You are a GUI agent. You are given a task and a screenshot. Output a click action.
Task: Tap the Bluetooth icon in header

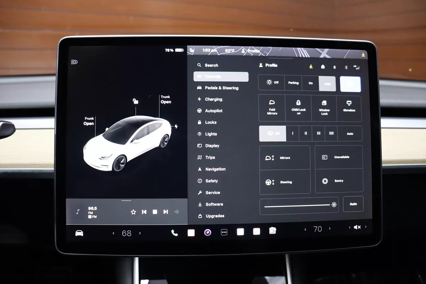pos(346,67)
